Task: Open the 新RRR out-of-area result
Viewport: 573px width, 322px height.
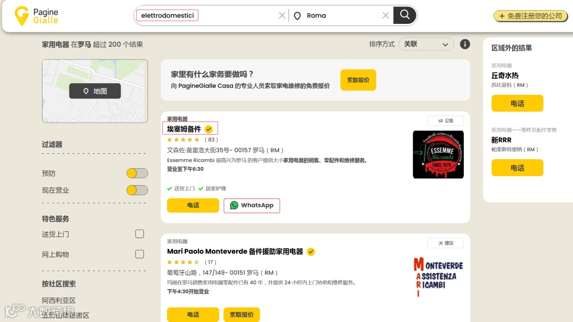Action: pos(501,140)
